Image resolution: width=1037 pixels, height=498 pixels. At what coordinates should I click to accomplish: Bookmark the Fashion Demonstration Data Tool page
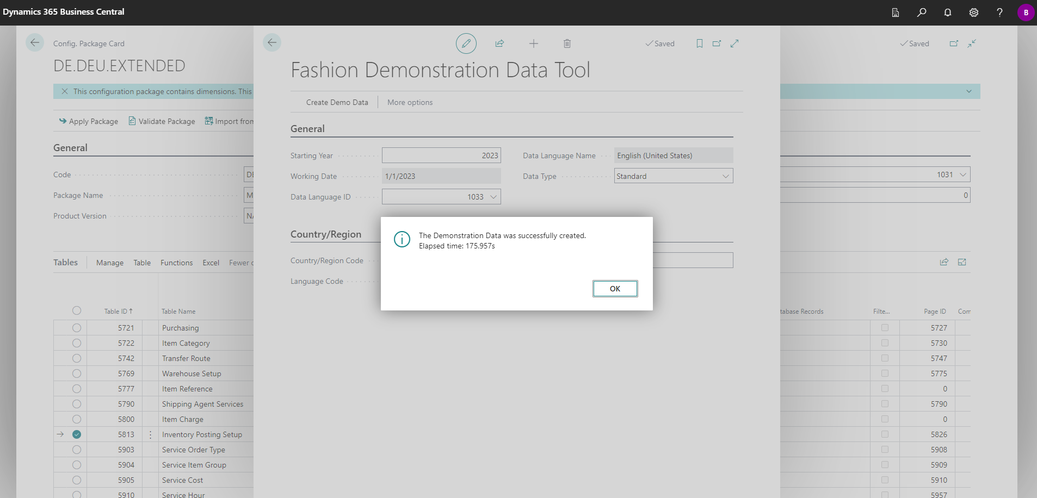point(699,43)
